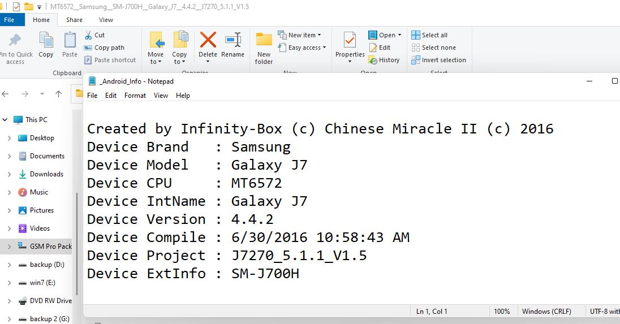Viewport: 620px width, 324px height.
Task: Open the Easy access dropdown arrow
Action: click(x=324, y=48)
